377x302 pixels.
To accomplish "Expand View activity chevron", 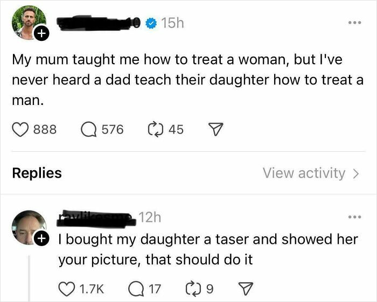I will coord(354,173).
